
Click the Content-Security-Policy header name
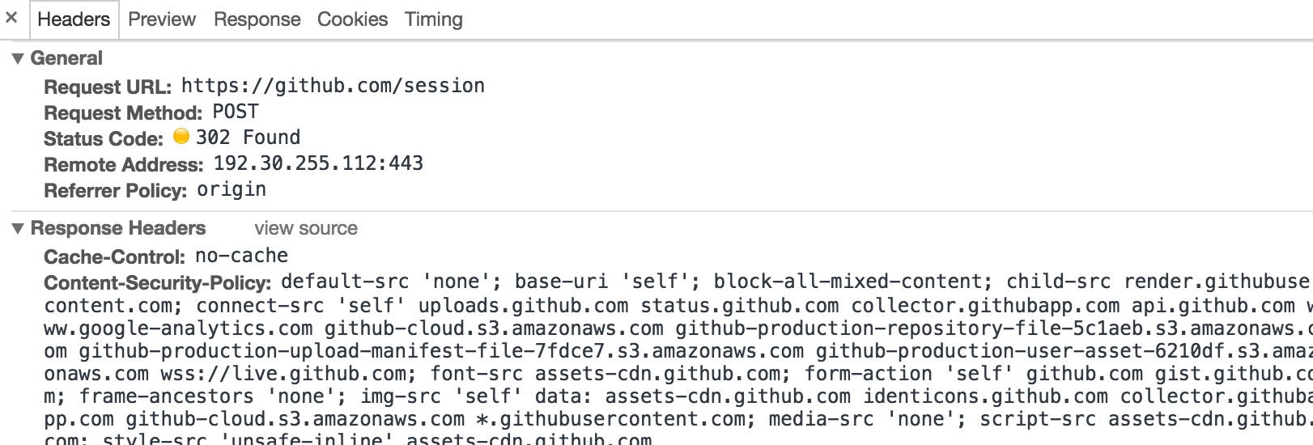point(157,282)
